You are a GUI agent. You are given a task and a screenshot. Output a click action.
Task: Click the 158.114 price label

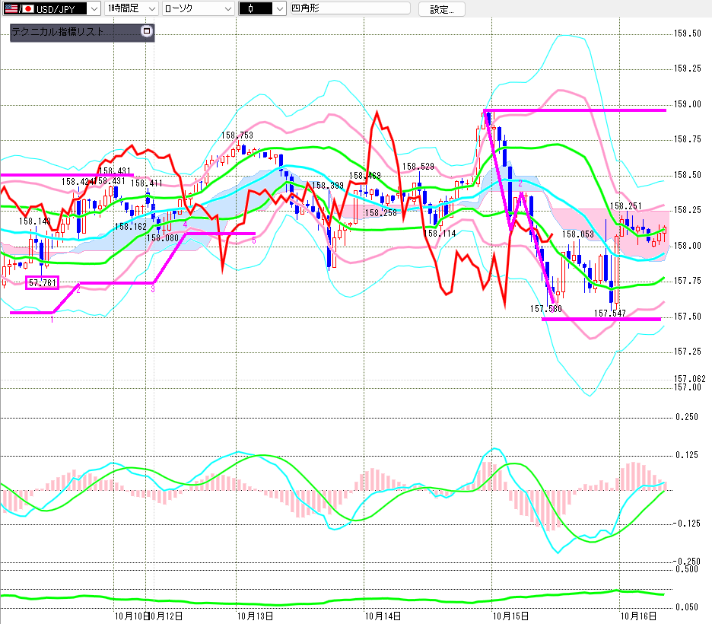point(440,234)
